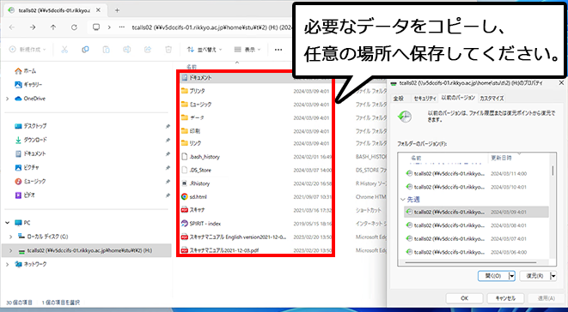
Task: Open the 新規作成 dropdown
Action: pos(27,50)
